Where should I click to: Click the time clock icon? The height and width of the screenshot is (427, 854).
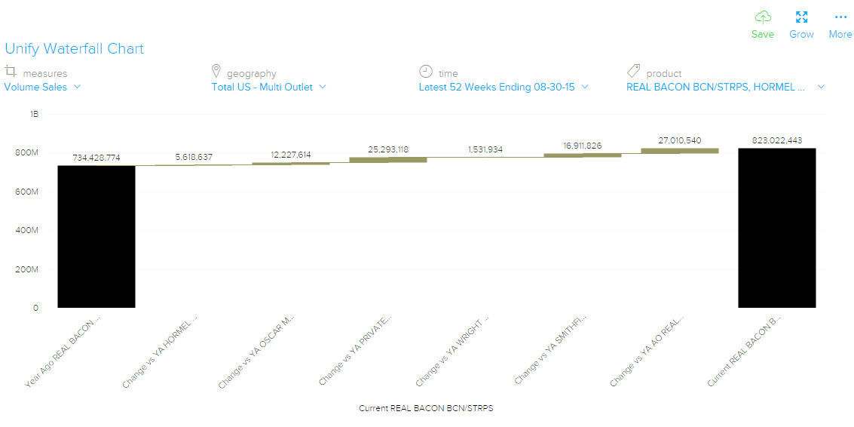pyautogui.click(x=426, y=72)
